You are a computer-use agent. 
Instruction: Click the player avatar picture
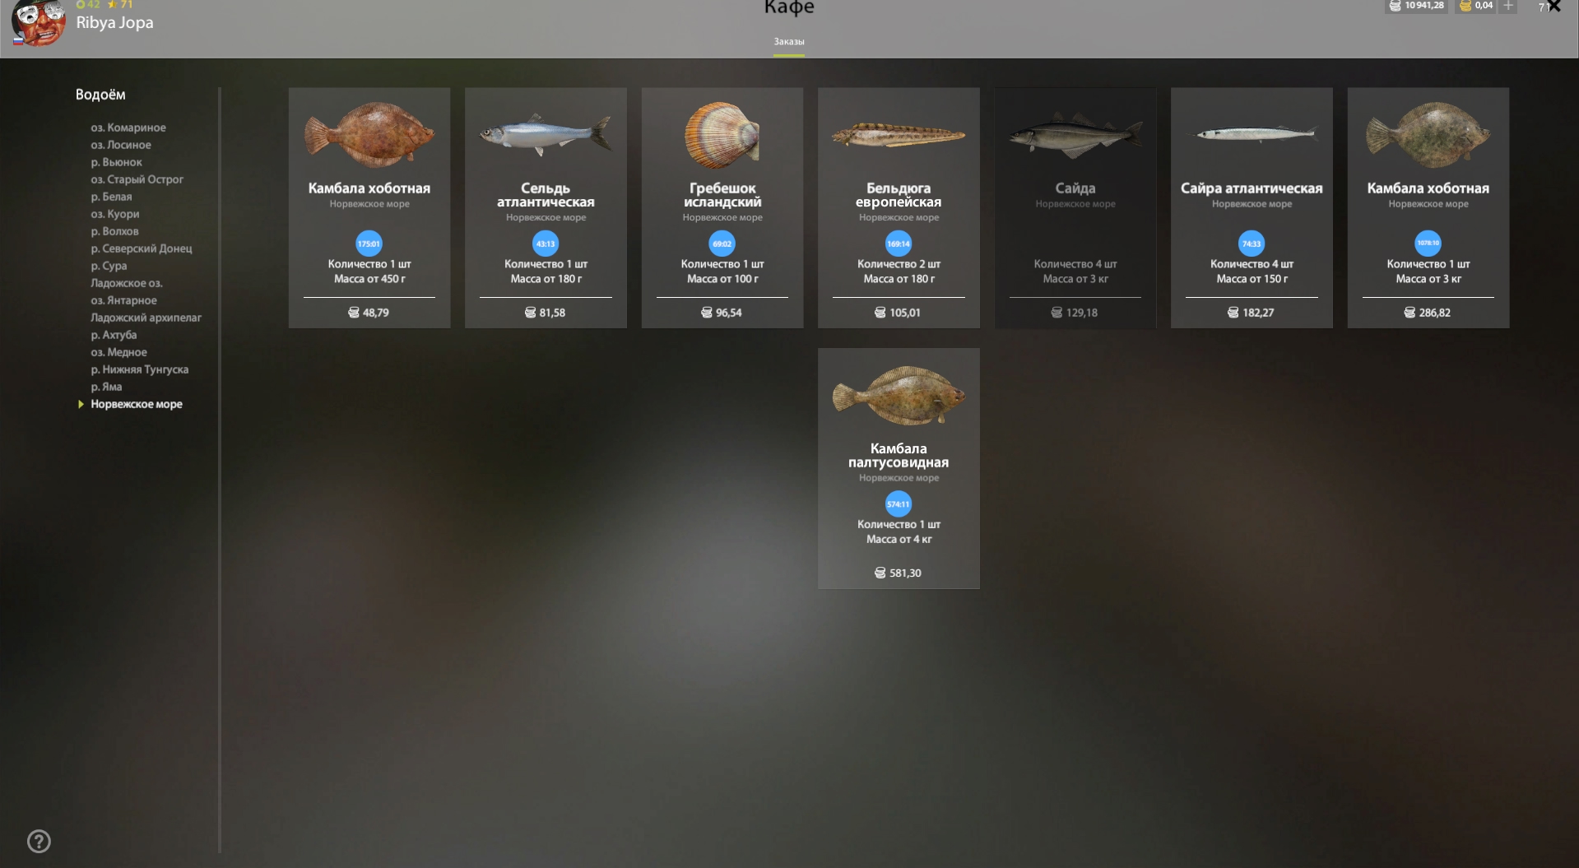pos(38,22)
